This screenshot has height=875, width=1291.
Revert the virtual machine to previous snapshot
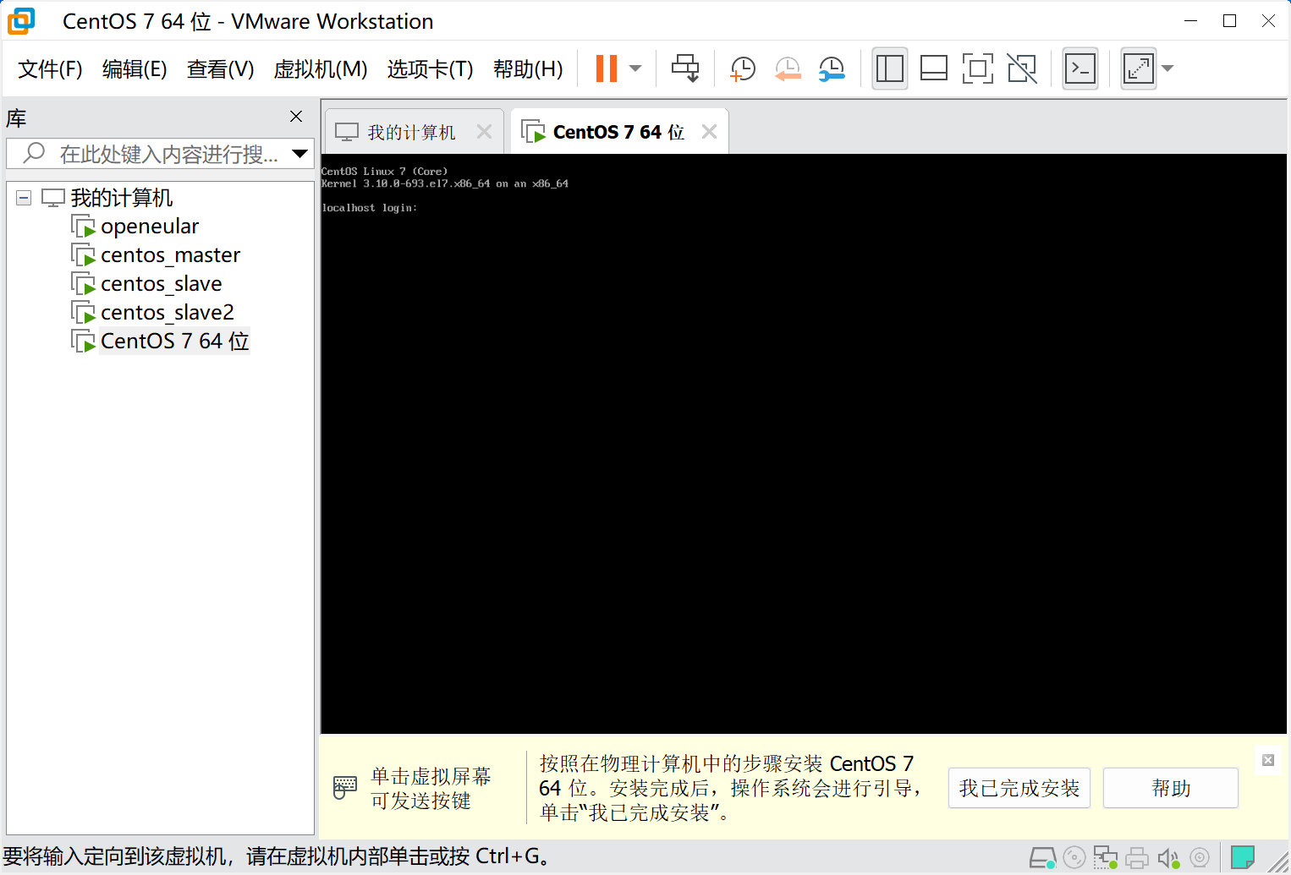[788, 68]
